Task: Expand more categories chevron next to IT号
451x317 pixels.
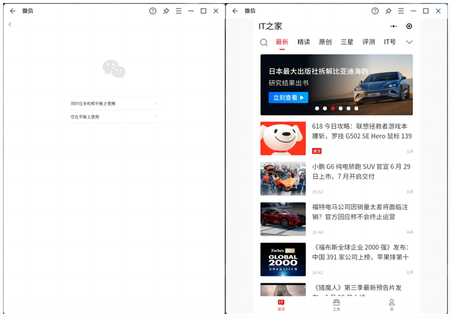Action: (x=409, y=42)
